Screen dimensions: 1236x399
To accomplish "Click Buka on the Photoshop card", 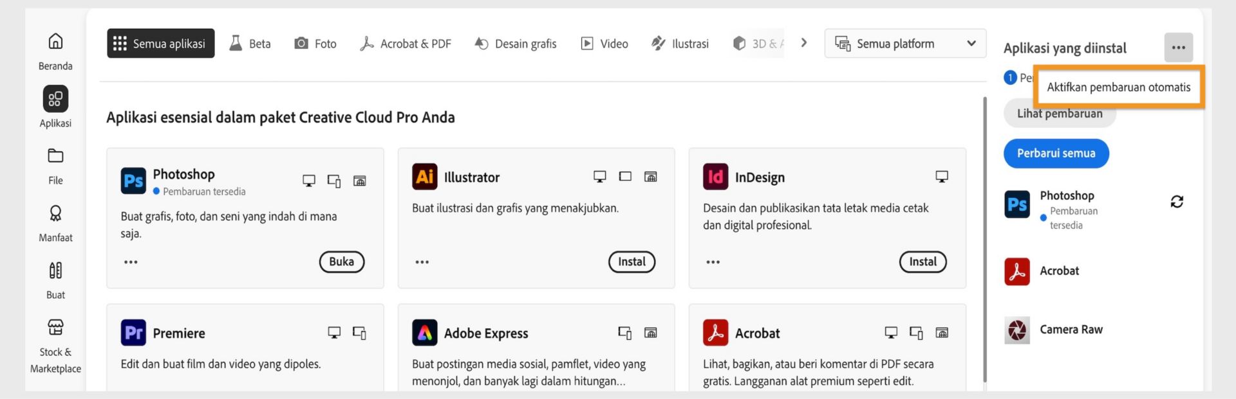I will 341,262.
